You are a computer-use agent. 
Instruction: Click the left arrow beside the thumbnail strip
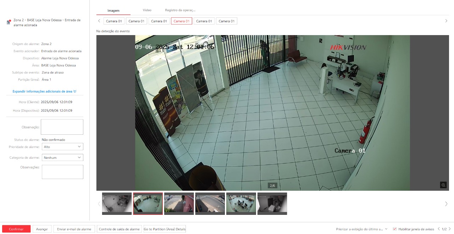pos(99,204)
